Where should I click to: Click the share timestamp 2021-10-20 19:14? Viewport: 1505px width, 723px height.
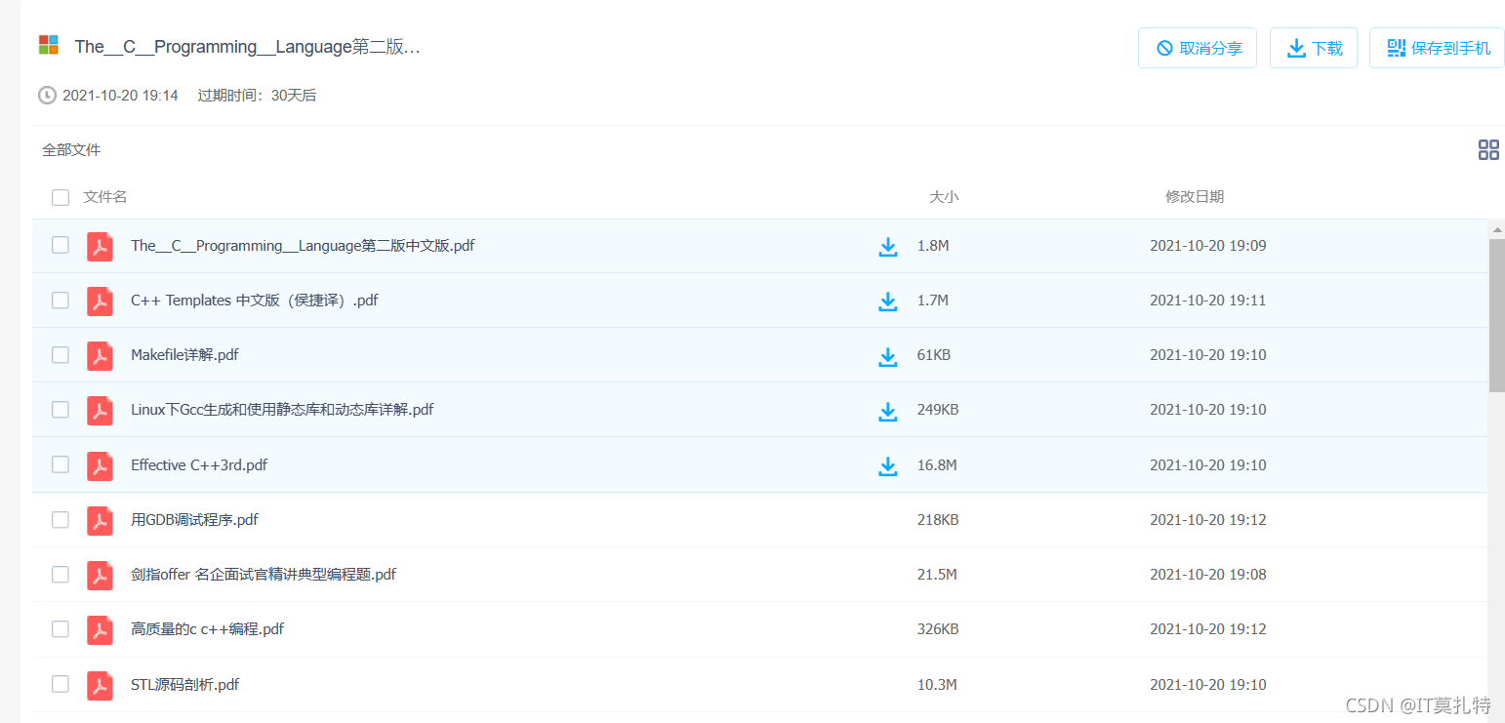[x=120, y=96]
